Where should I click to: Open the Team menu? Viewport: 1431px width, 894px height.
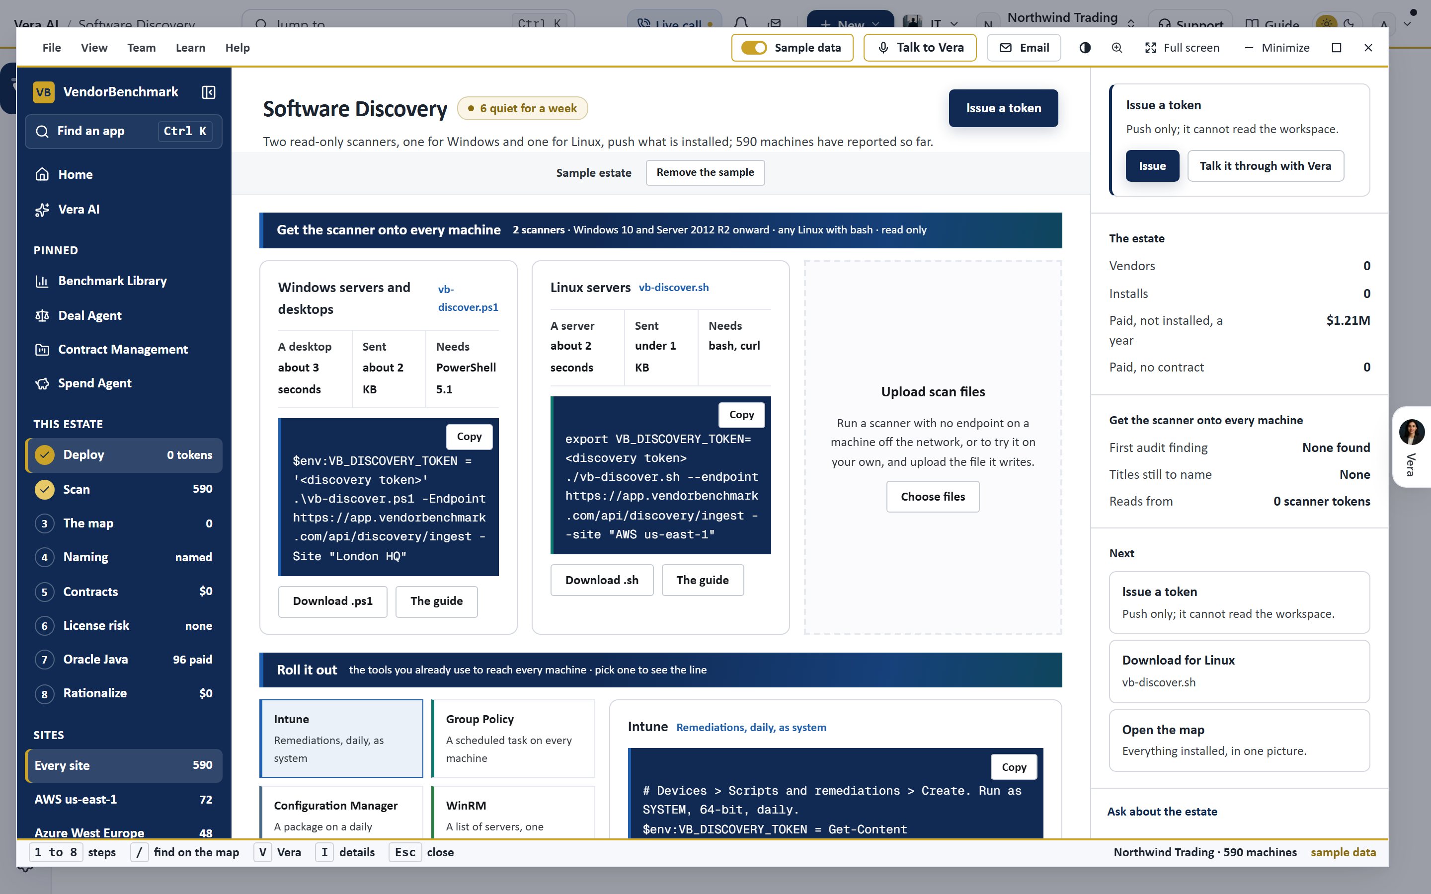[x=141, y=48]
